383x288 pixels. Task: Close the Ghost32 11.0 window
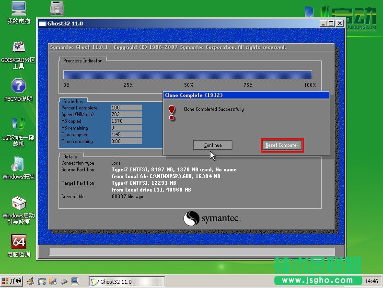tap(340, 24)
